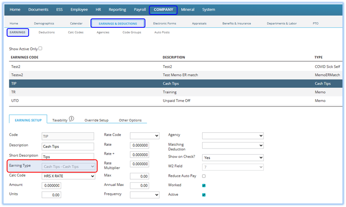Toggle the Show Active Only checkbox
346x207 pixels.
click(x=40, y=48)
